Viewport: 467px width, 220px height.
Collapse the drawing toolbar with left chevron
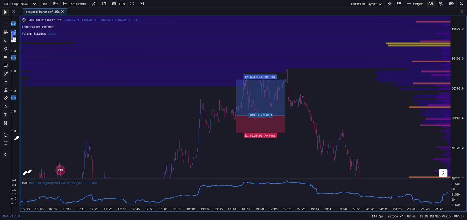(x=5, y=154)
